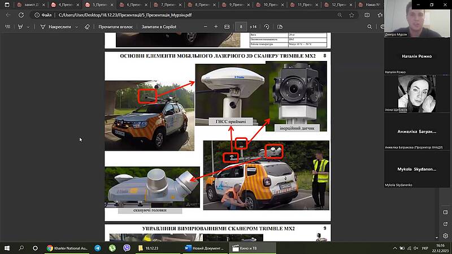Expand highlight color options arrow
Screen dimensions: 452x254
[x=28, y=27]
